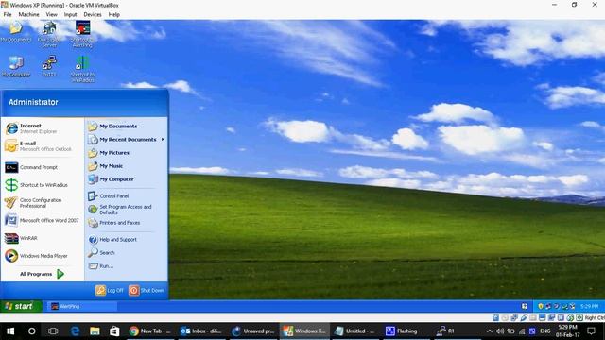Screen dimensions: 605x340
Task: Open the PuTTY desktop shortcut
Action: tap(49, 66)
